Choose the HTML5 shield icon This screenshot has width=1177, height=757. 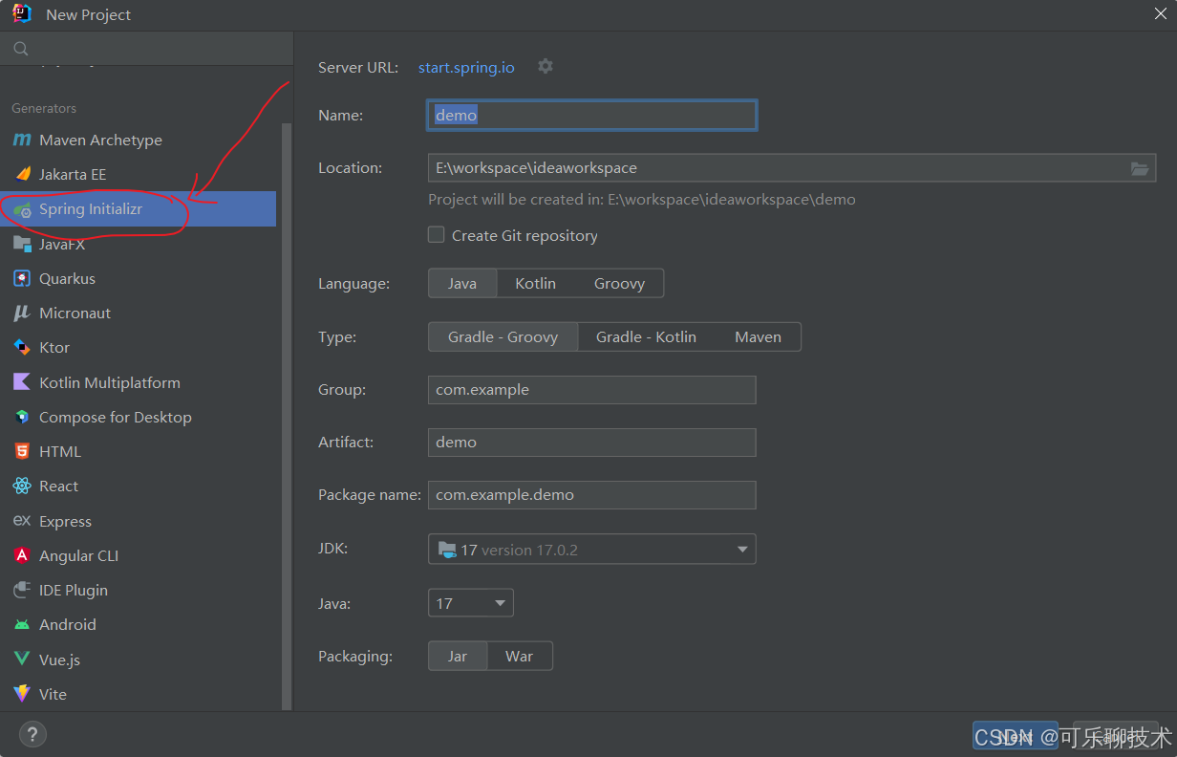22,451
